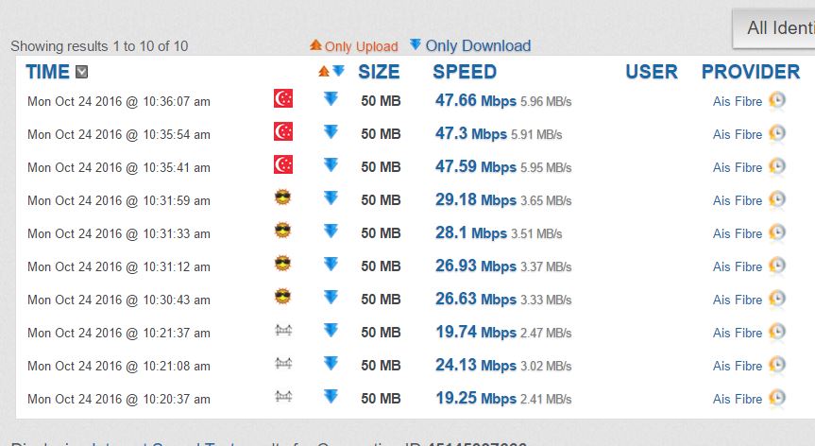The image size is (815, 446).
Task: Click the bridge icon in the 10:21:37 row
Action: click(282, 331)
